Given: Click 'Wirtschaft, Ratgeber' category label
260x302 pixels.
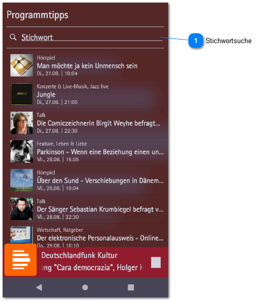Looking at the screenshot, I should (60, 230).
